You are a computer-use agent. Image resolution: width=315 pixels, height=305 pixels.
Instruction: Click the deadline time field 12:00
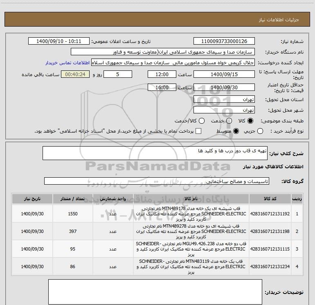162,75
